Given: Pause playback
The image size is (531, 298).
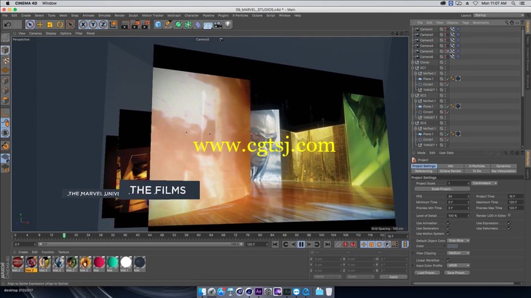Looking at the screenshot, I should click(301, 244).
